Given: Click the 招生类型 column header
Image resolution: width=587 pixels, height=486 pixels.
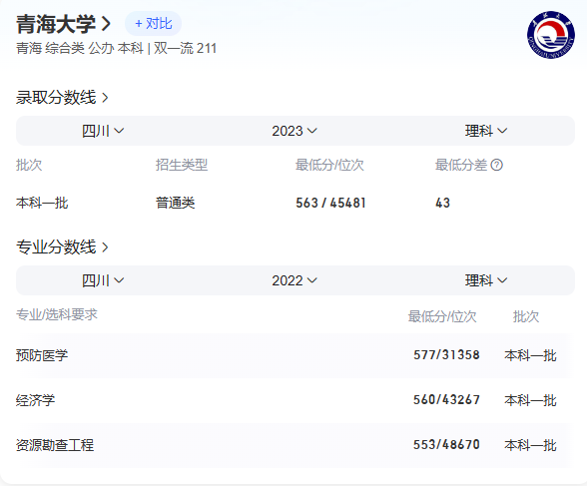Looking at the screenshot, I should pos(182,165).
